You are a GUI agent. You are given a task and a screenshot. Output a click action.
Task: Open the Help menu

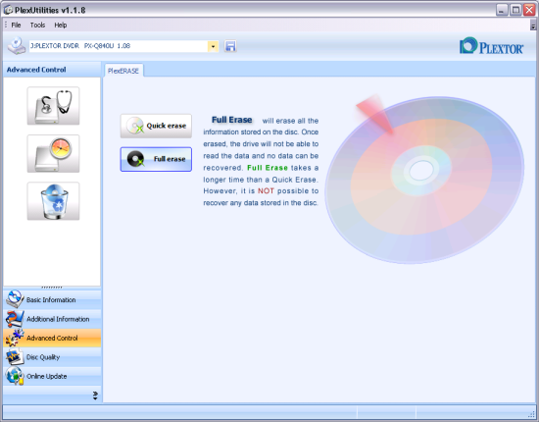point(61,26)
